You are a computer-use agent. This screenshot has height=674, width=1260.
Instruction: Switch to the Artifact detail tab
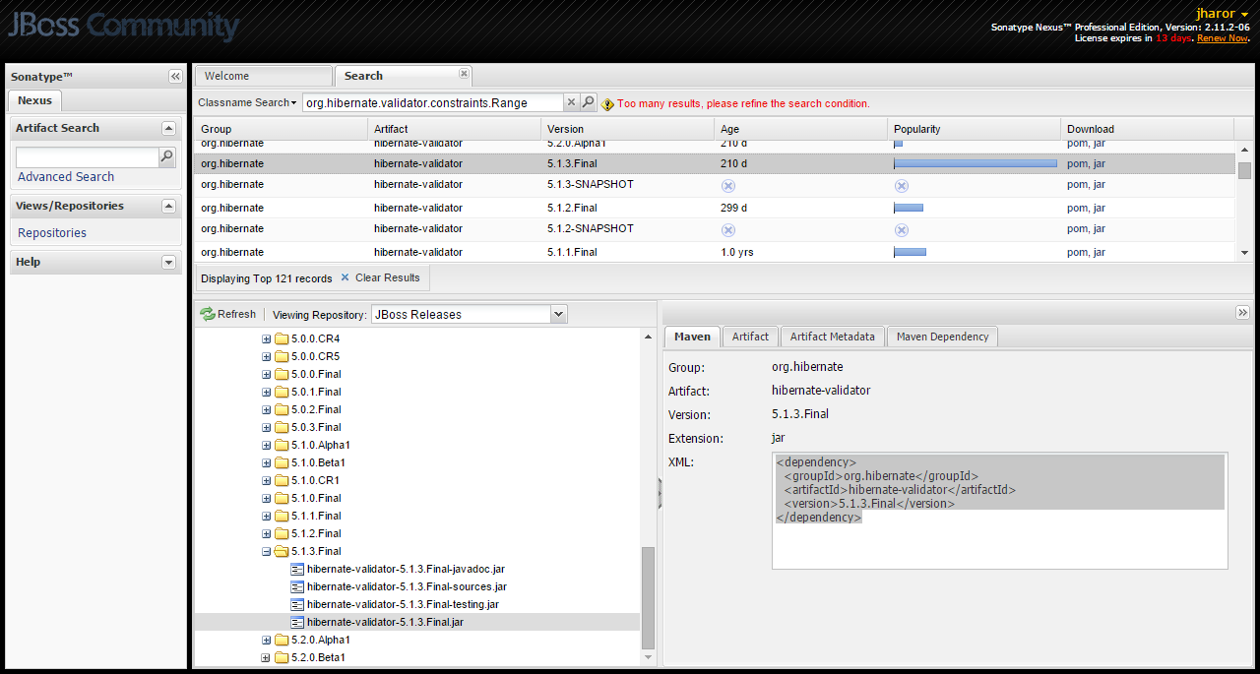click(x=750, y=337)
